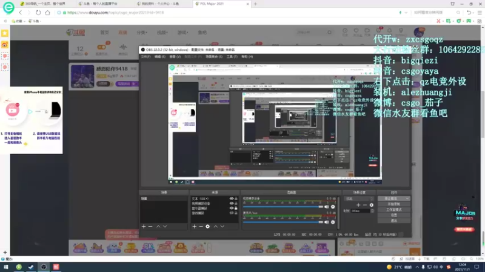Open Mic/Aux settings gear in mixer

[333, 222]
